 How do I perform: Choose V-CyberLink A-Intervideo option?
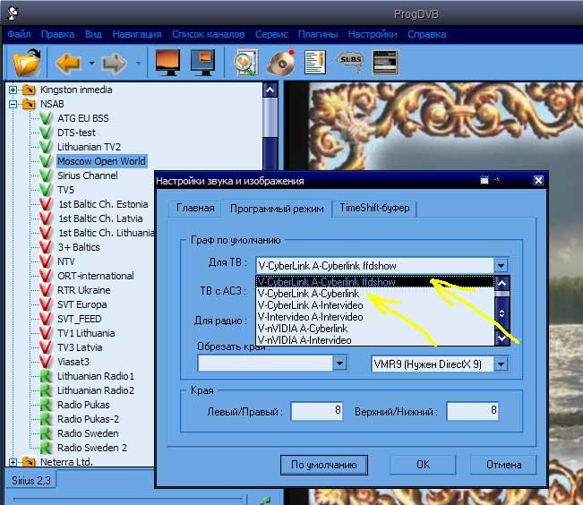375,305
